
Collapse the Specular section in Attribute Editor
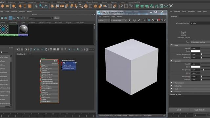pyautogui.click(x=172, y=61)
